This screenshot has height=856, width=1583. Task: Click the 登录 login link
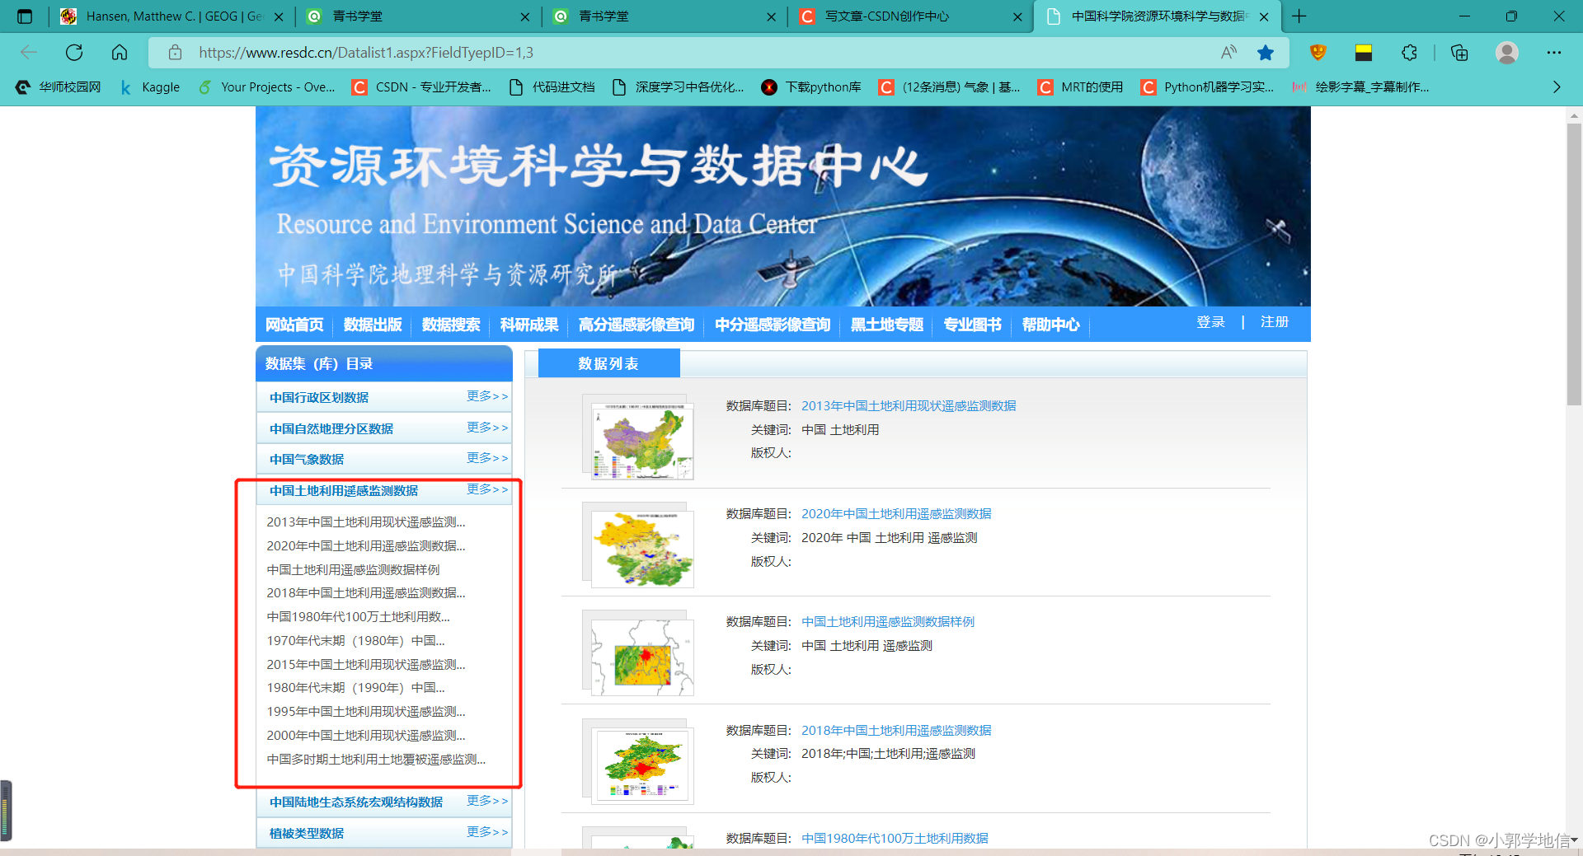[1211, 322]
